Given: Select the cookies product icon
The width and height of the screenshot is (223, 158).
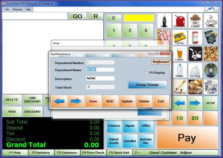Looking at the screenshot, I should [211, 54].
